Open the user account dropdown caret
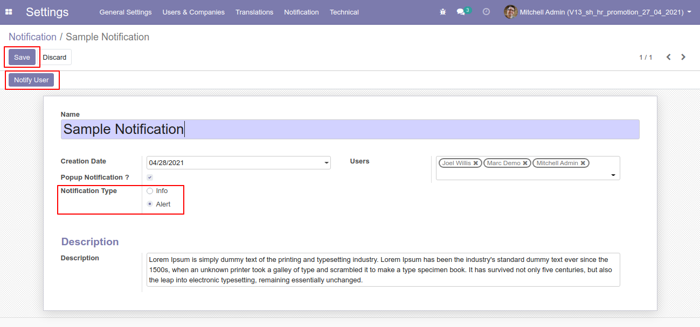 (x=689, y=11)
